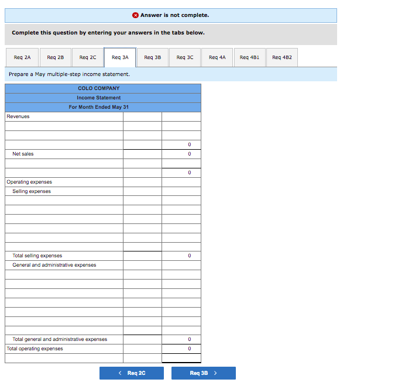The image size is (412, 386).
Task: Click the COLO COMPANY header
Action: [103, 88]
